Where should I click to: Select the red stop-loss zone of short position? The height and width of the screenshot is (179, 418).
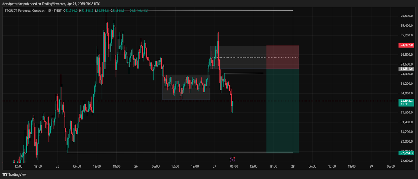coord(282,57)
